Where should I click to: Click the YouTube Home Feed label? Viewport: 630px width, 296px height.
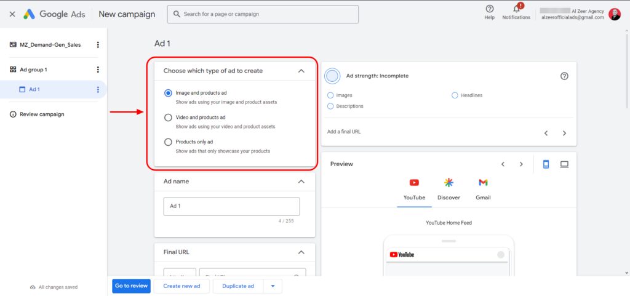[449, 223]
